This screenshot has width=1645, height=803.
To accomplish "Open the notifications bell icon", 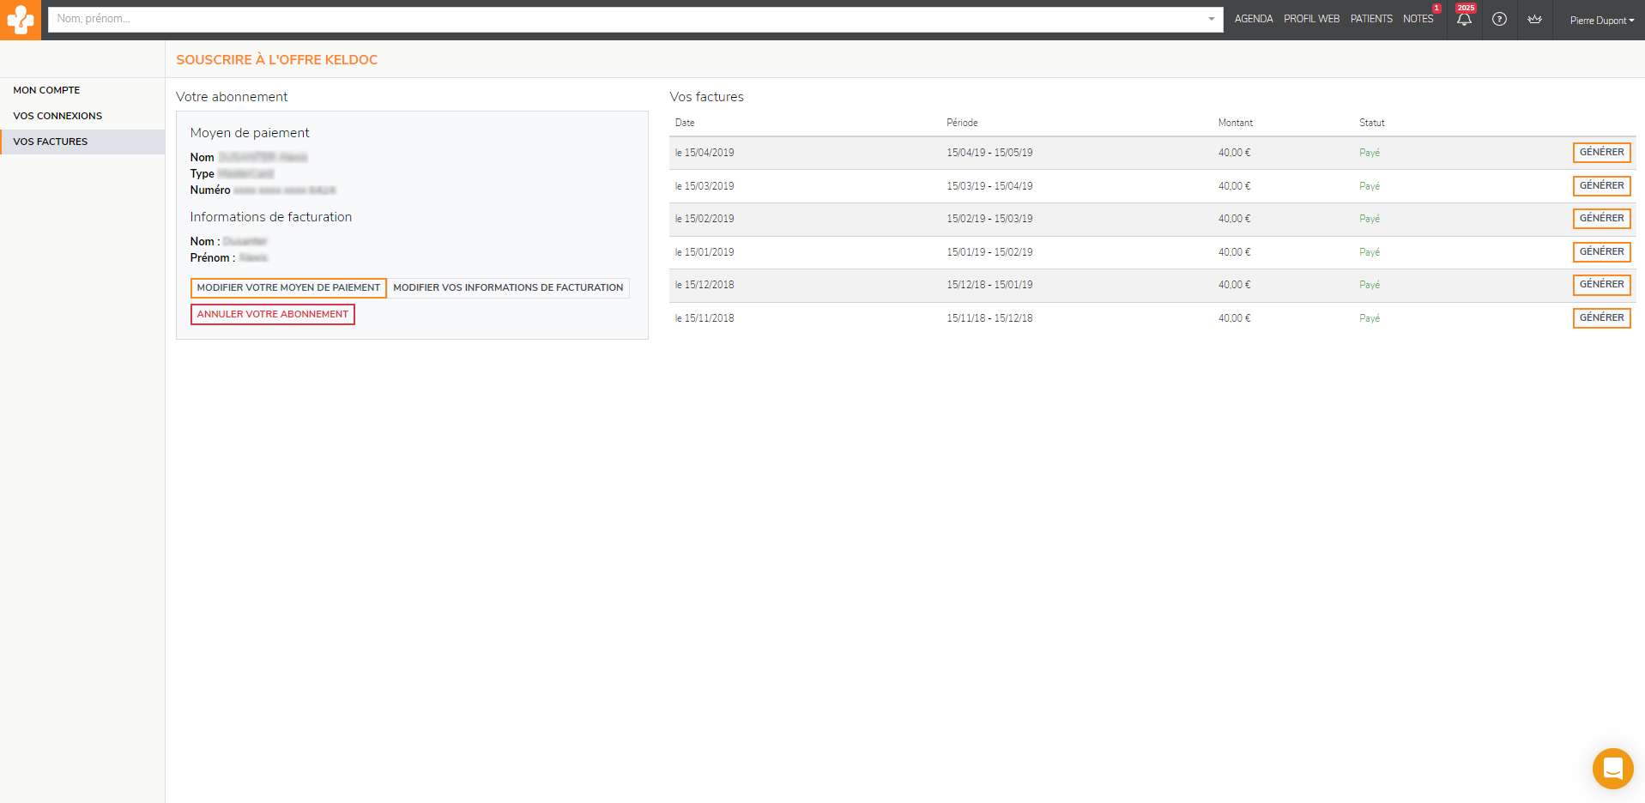I will tap(1464, 20).
